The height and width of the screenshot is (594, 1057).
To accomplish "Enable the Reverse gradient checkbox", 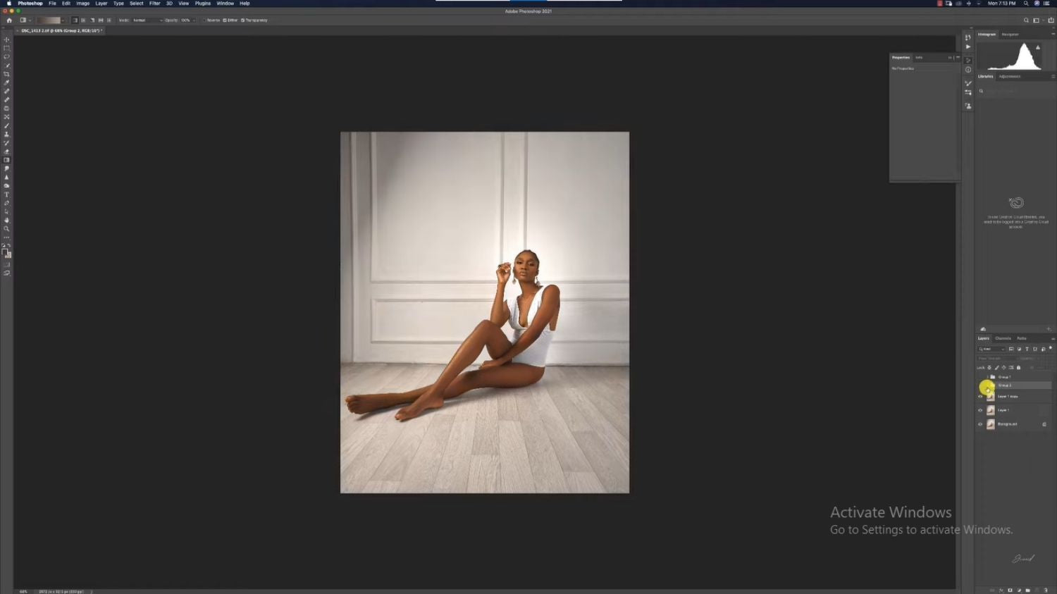I will pyautogui.click(x=203, y=20).
